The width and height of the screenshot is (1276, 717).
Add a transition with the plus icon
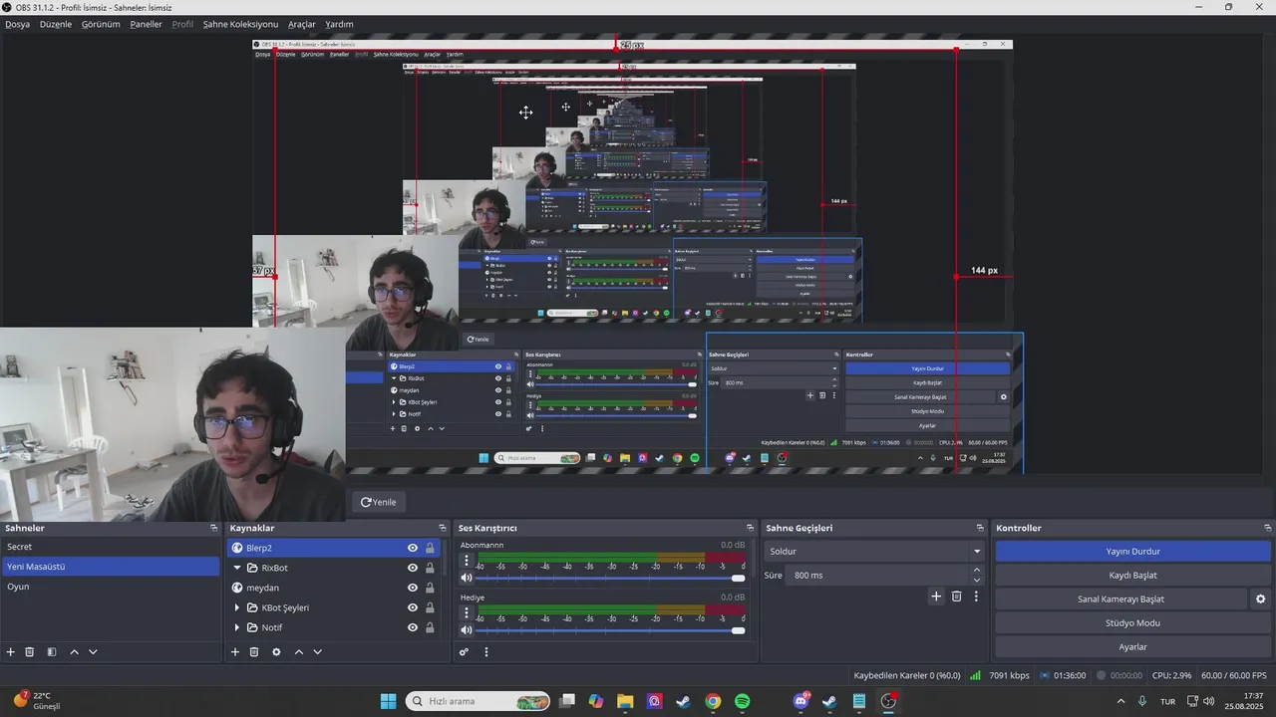936,597
